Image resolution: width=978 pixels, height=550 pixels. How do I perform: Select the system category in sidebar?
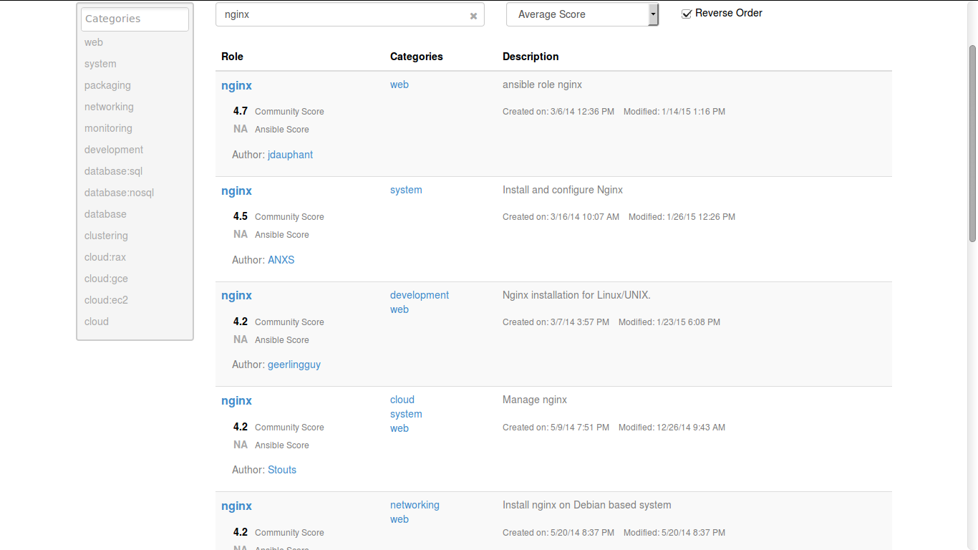coord(100,64)
